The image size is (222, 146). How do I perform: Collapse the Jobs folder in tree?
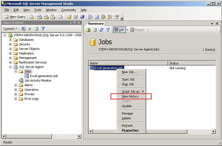(x=16, y=71)
